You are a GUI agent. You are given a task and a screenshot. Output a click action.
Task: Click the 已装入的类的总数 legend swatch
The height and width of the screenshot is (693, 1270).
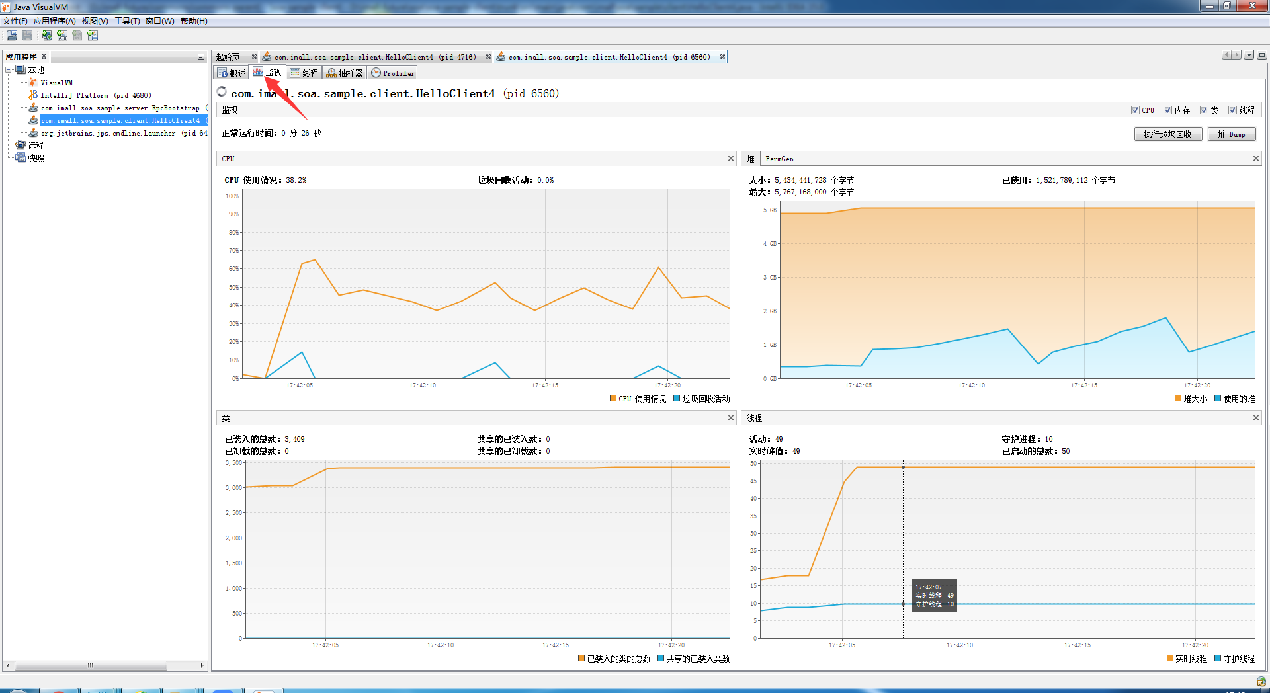pyautogui.click(x=581, y=659)
